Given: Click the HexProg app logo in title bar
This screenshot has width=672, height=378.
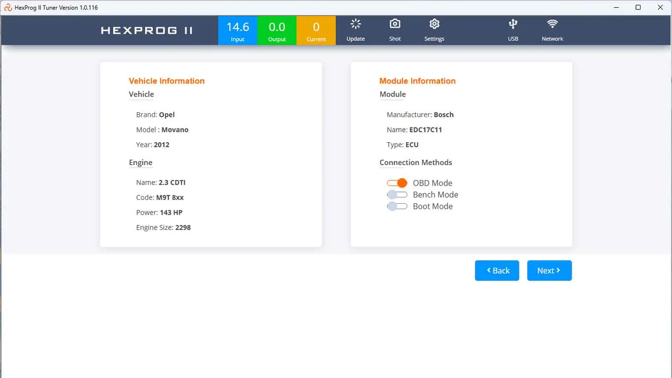Looking at the screenshot, I should pos(8,7).
